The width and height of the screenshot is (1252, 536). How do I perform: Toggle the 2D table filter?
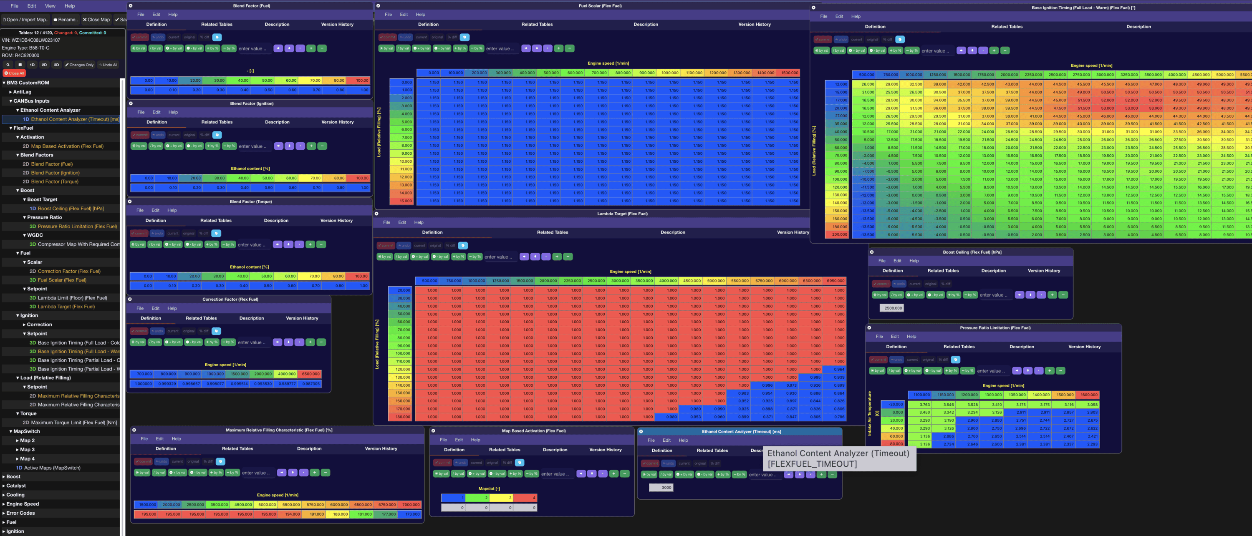click(44, 65)
